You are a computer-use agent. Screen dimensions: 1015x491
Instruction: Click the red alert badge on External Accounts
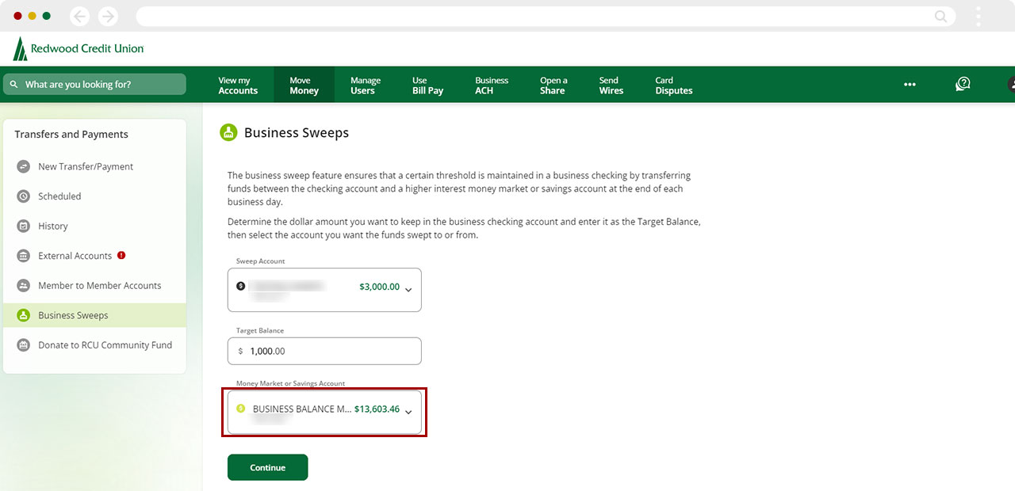[x=121, y=255]
